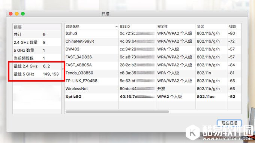
Task: Select the Tenda_038850 network row
Action: [153, 73]
